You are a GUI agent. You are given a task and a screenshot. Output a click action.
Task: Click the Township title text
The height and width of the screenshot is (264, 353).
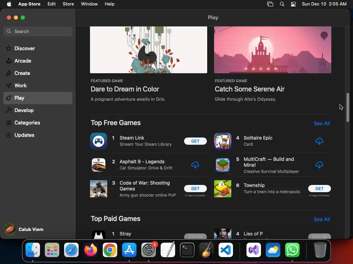point(254,185)
